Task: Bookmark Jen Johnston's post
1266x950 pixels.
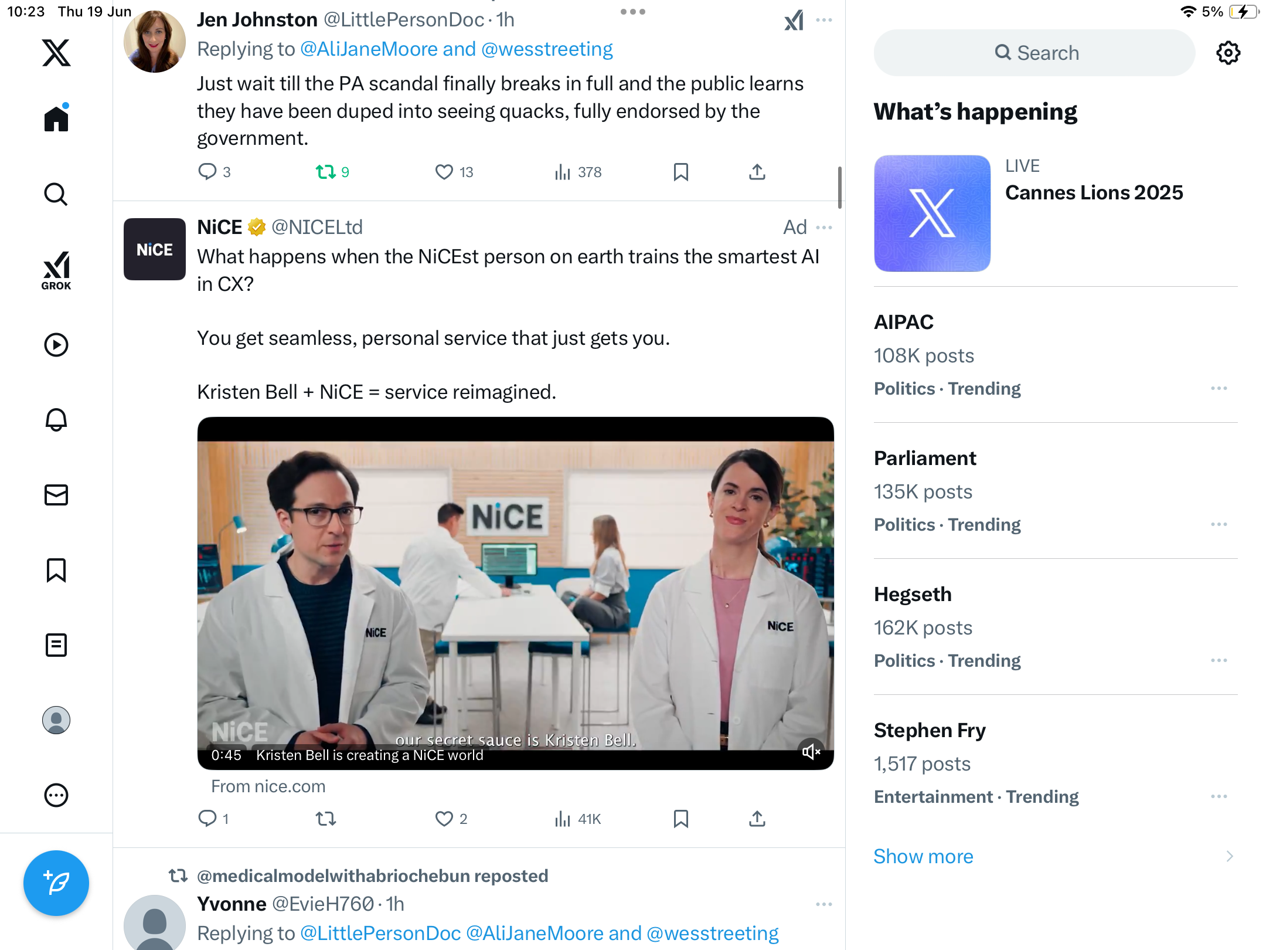Action: click(x=680, y=172)
